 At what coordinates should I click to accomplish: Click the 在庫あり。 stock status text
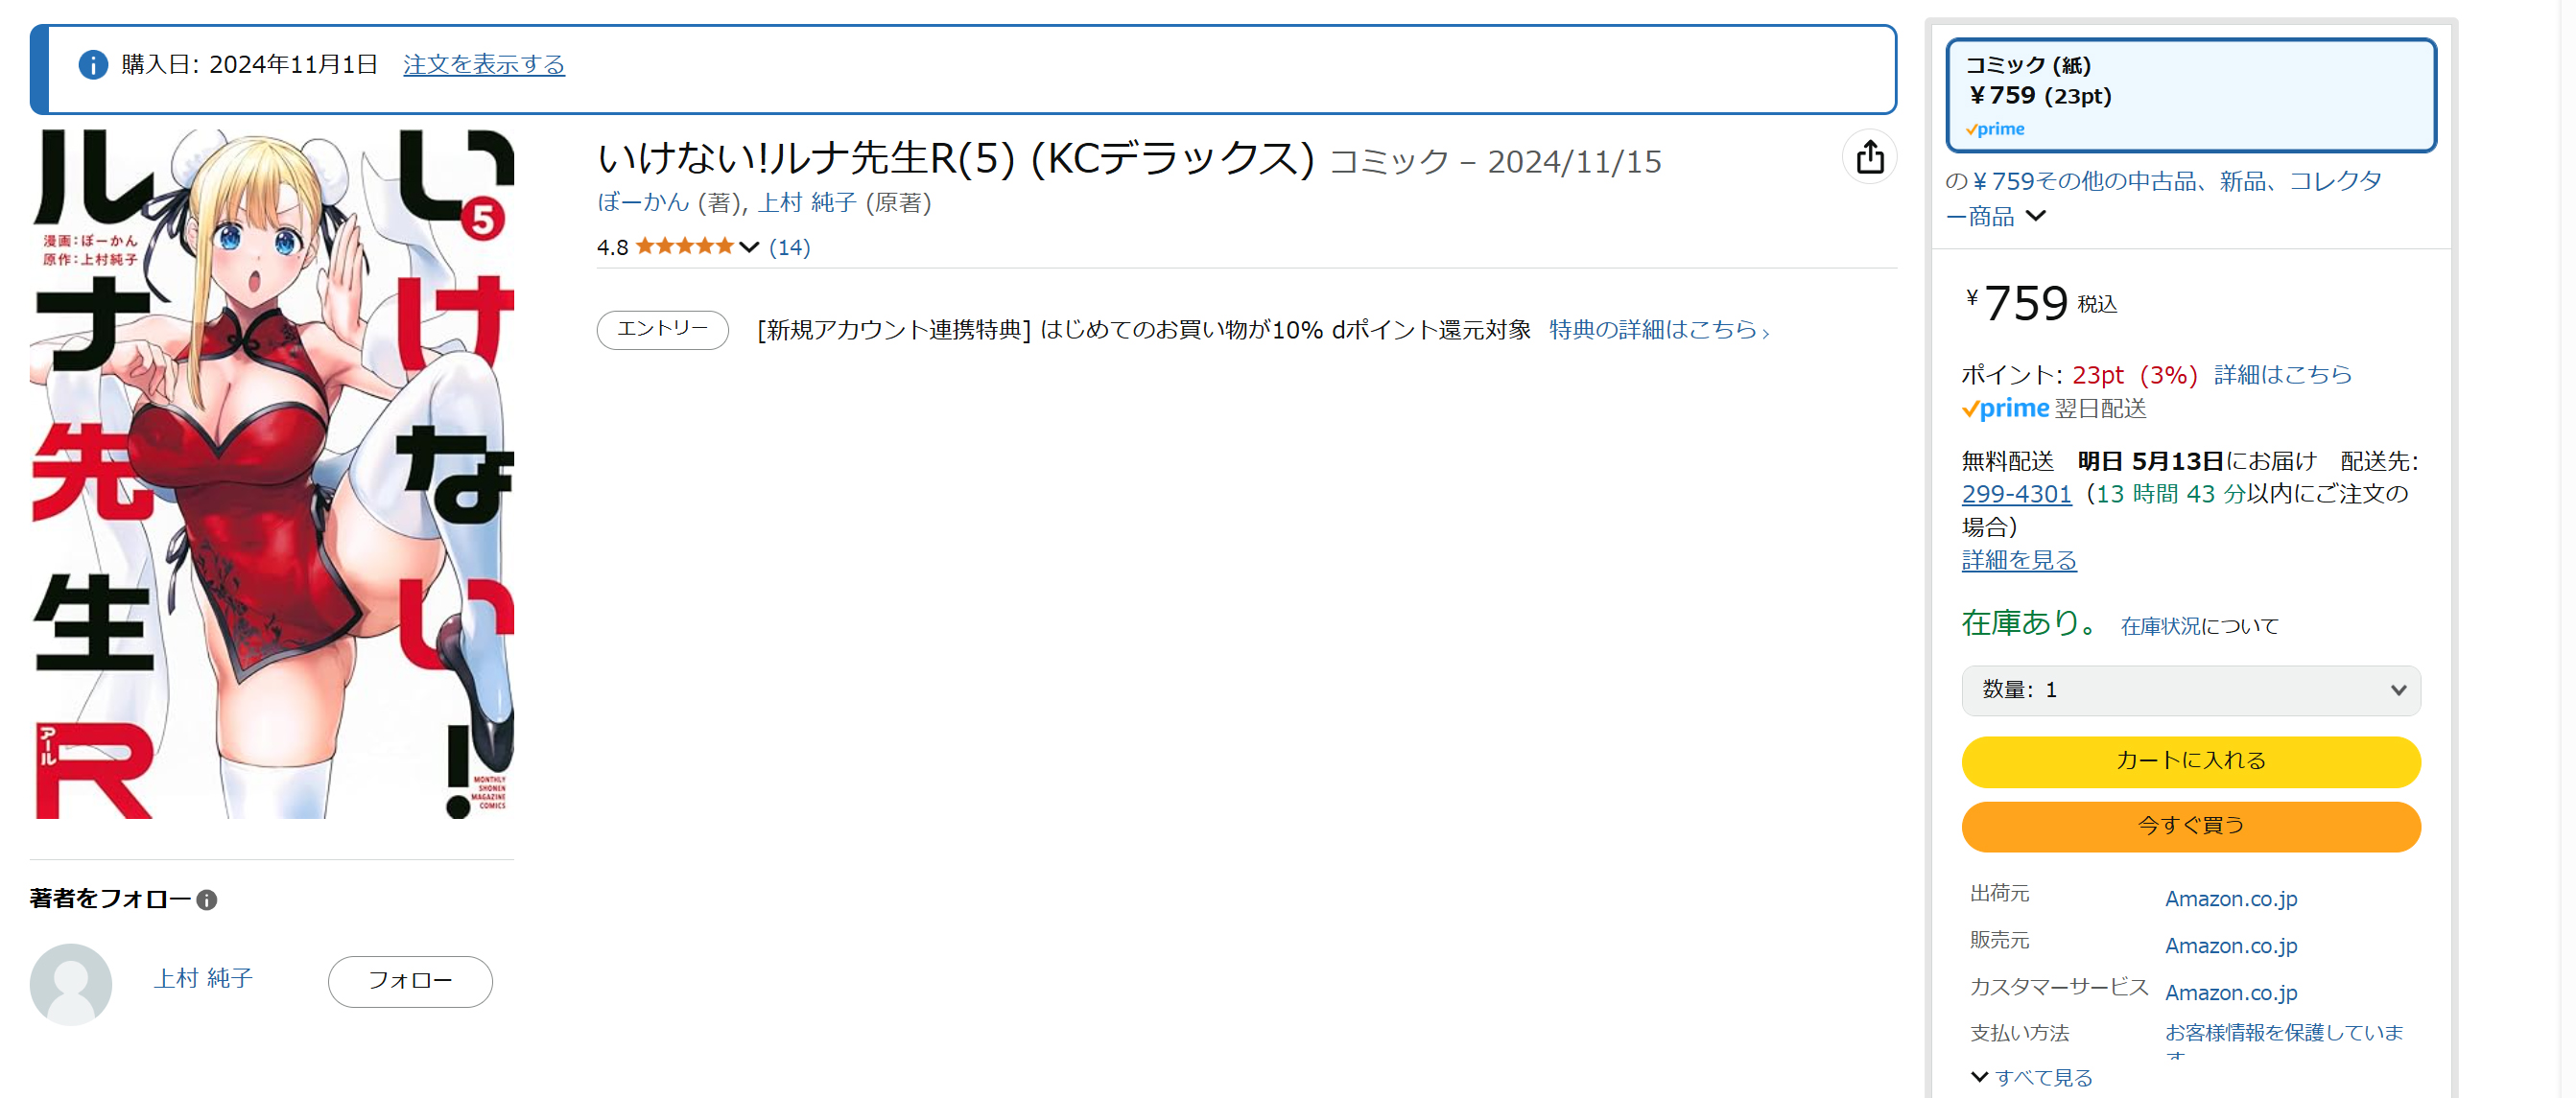(2031, 623)
